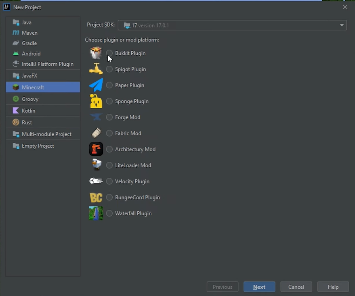Image resolution: width=355 pixels, height=296 pixels.
Task: Click the BungeeCord BC icon
Action: coord(96,198)
